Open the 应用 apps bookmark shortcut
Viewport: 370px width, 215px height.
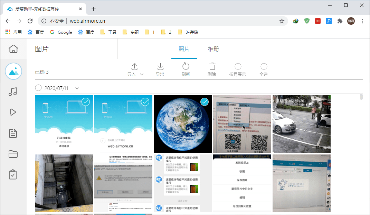14,32
